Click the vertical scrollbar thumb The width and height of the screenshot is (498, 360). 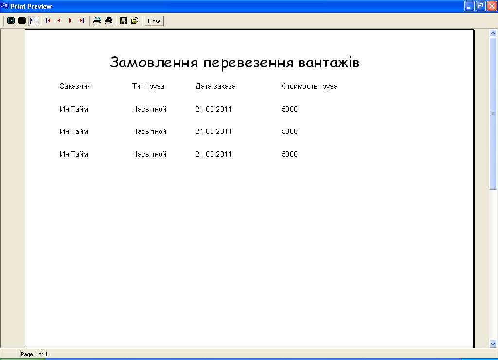pyautogui.click(x=493, y=114)
